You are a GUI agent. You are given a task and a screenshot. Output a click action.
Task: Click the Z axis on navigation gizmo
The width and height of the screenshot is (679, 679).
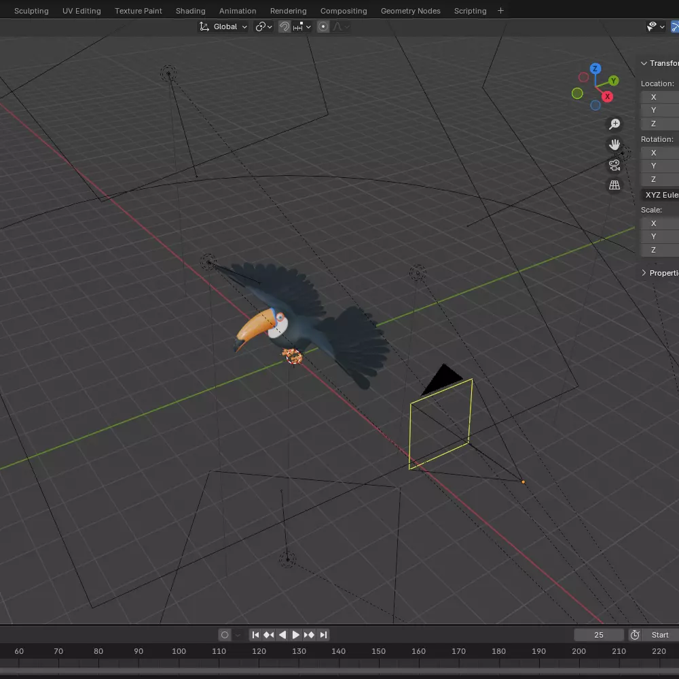click(595, 69)
